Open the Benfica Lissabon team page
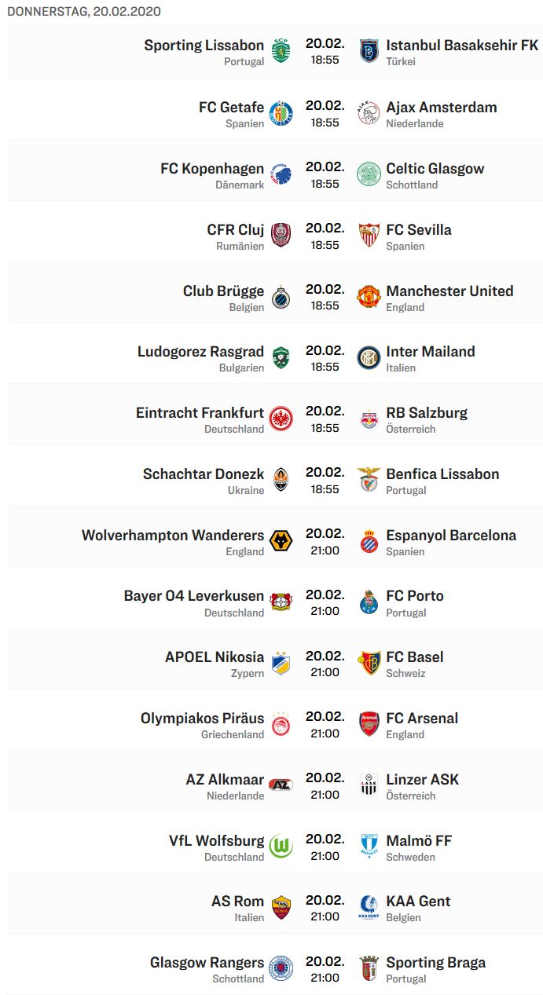Viewport: 543px width, 995px height. coord(442,474)
